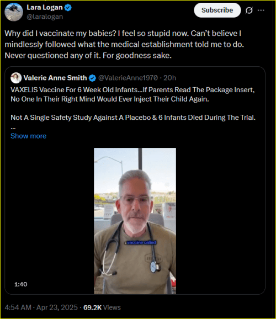Click the 20h timestamp on quoted post
276x319 pixels.
pos(170,78)
